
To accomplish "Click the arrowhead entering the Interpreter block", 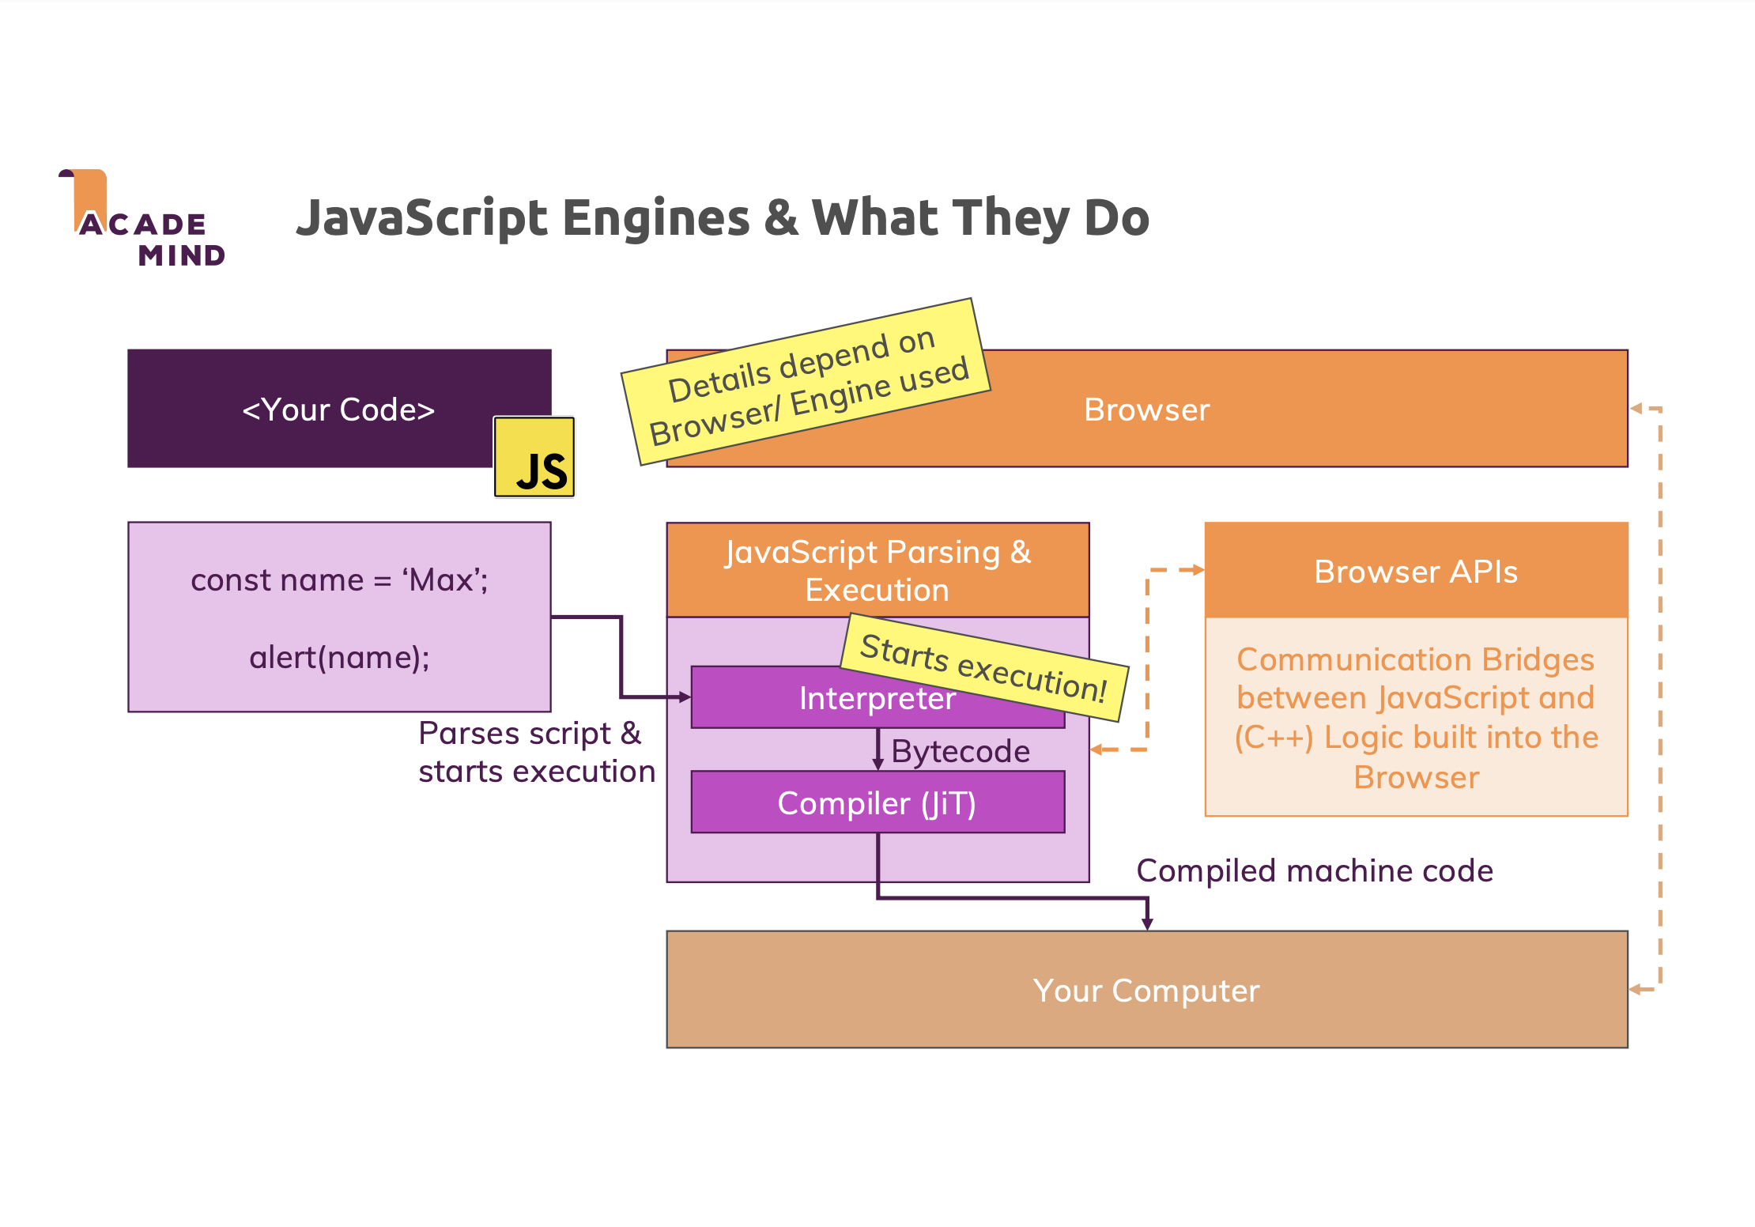I will click(685, 697).
